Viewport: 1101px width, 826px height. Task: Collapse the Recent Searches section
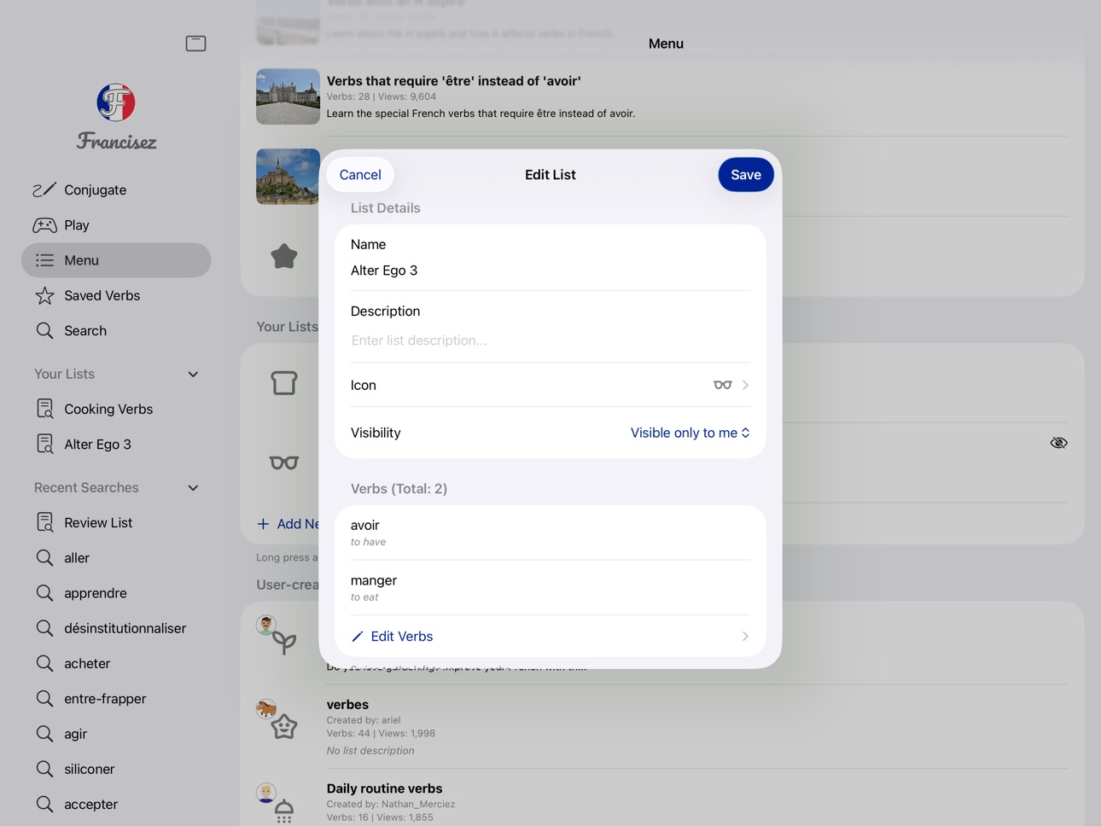193,488
